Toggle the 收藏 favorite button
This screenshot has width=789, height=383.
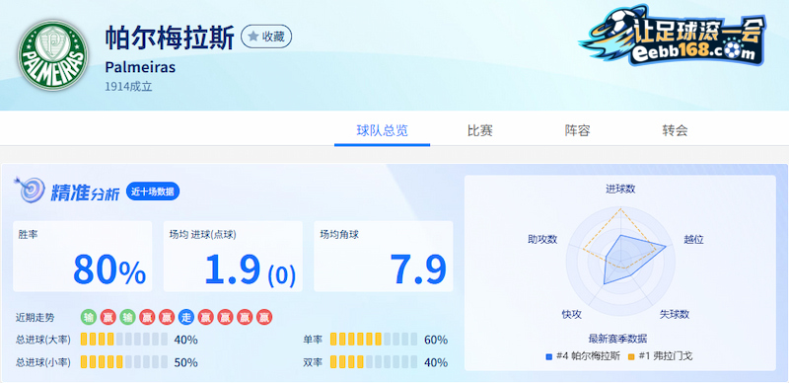[x=266, y=37]
